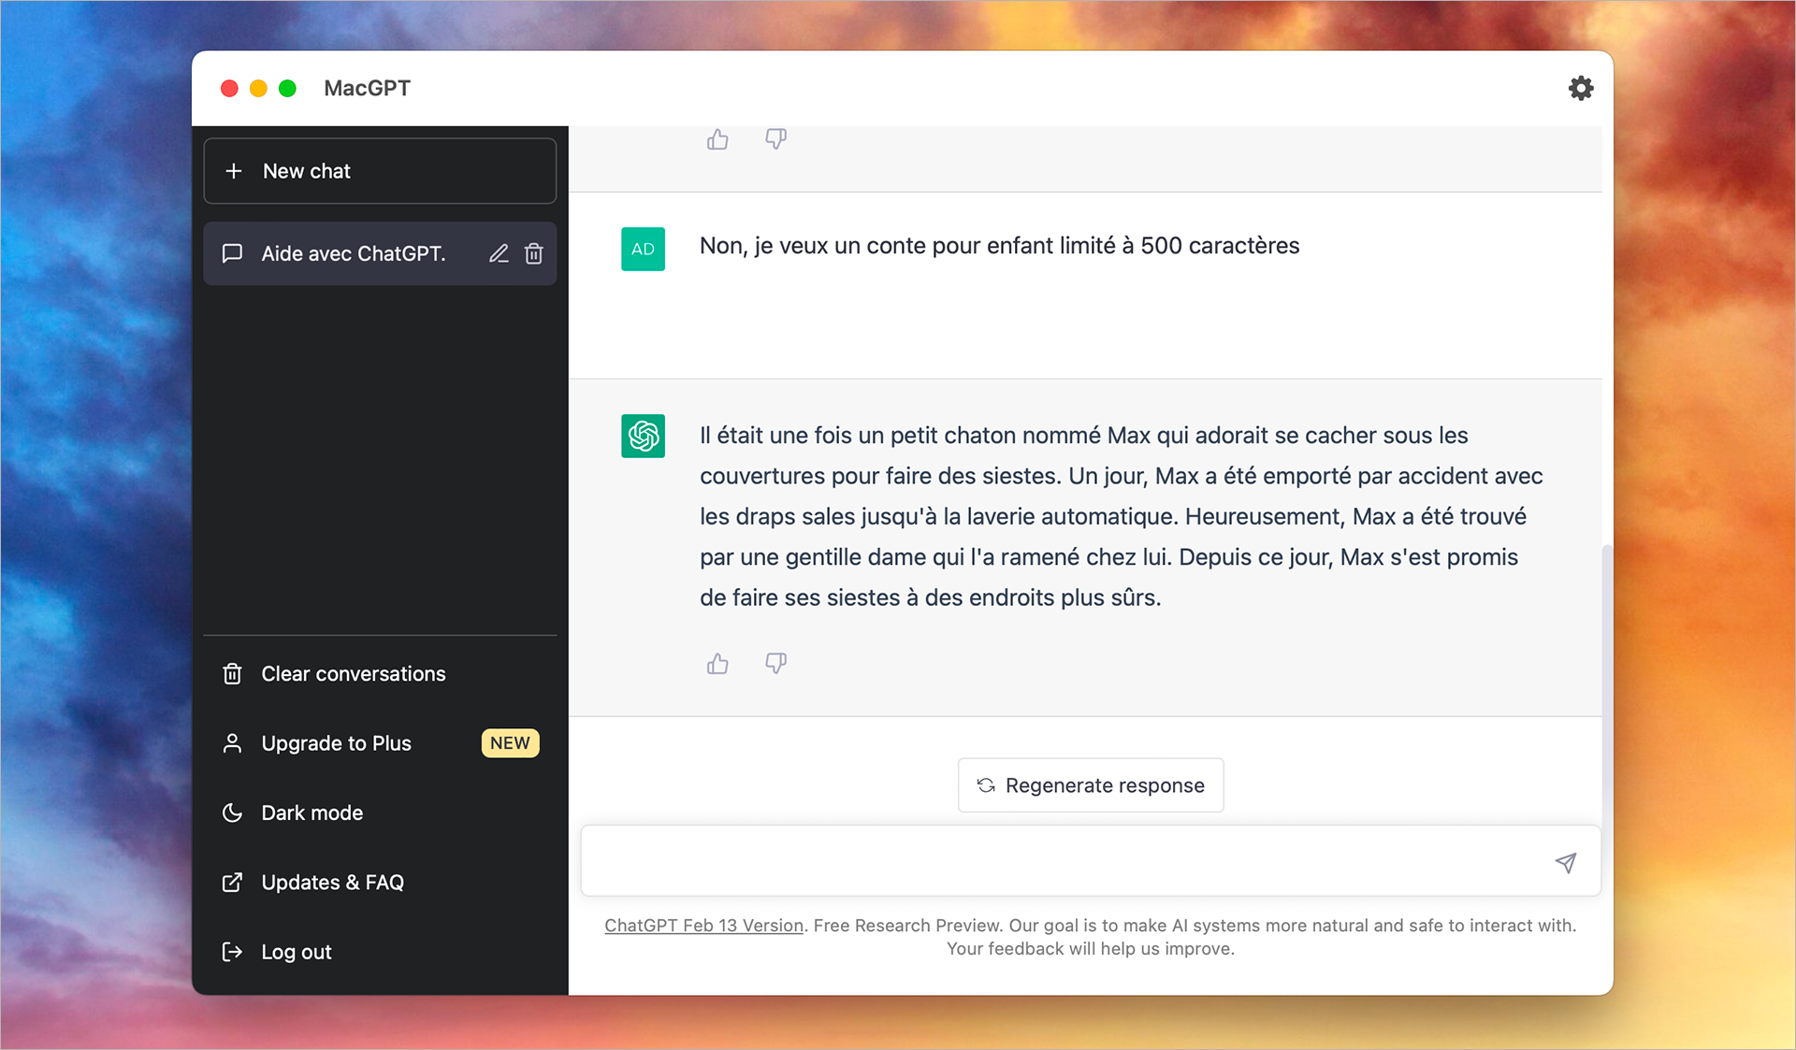Image resolution: width=1796 pixels, height=1050 pixels.
Task: Click 'Your feedback will help us improve' text
Action: (1091, 949)
